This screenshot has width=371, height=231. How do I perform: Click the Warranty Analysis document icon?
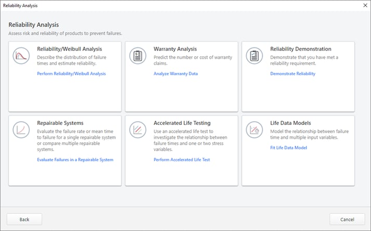[138, 55]
